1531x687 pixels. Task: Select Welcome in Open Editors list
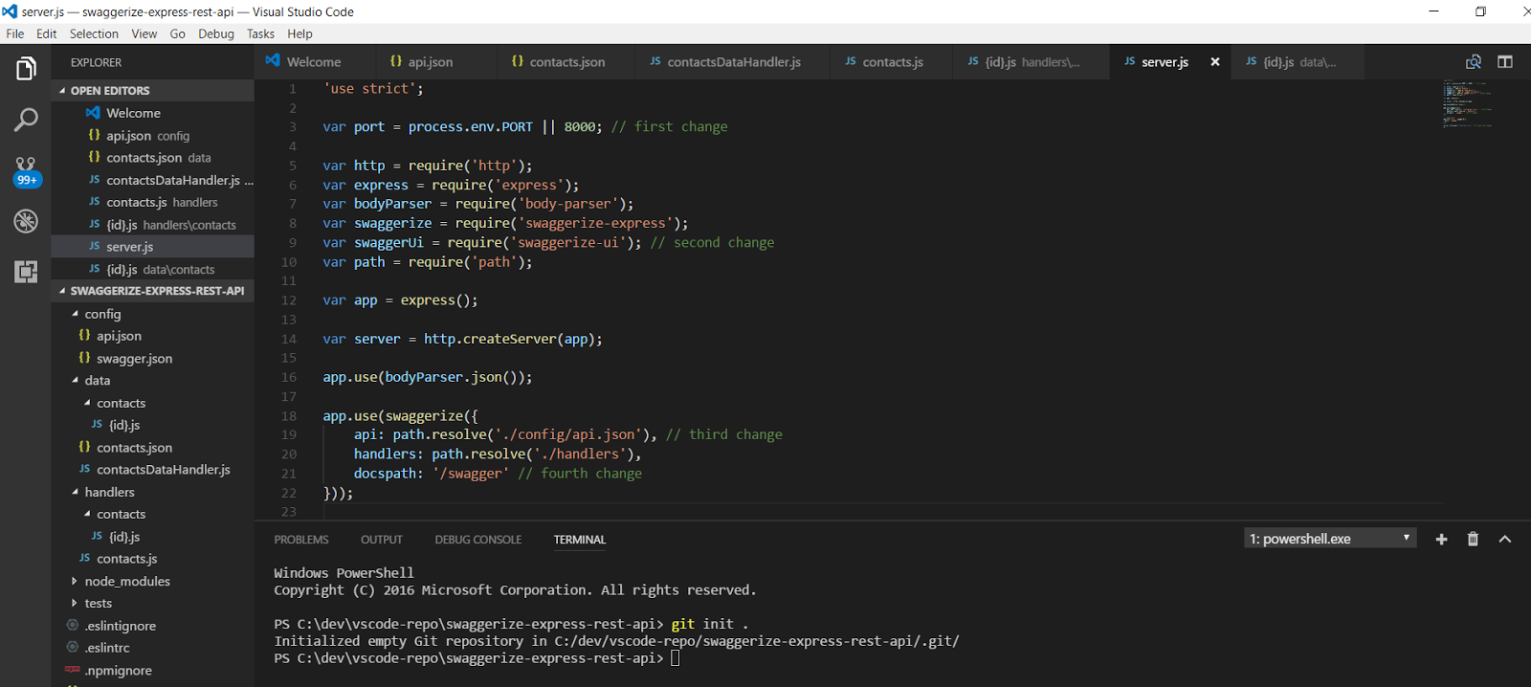pos(153,113)
